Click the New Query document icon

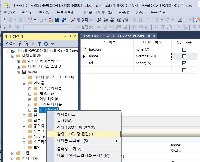click(73, 20)
